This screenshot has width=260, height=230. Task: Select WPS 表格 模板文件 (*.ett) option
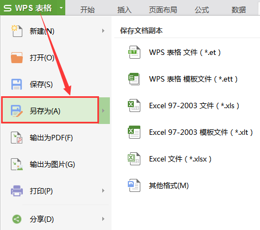click(193, 79)
